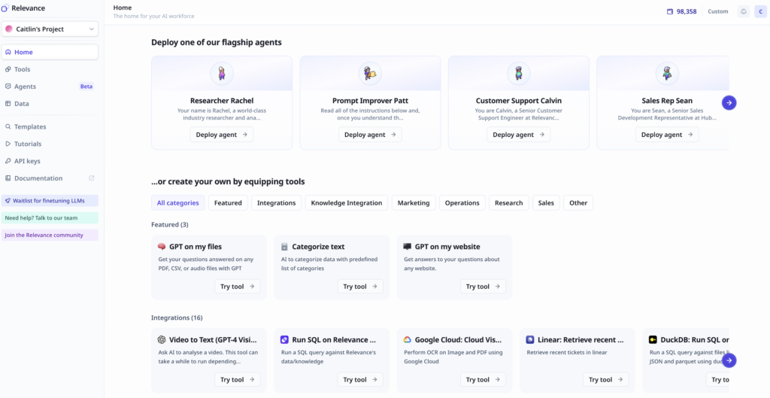Click DuckDB tool icon
Viewport: 770px width, 398px height.
(653, 339)
